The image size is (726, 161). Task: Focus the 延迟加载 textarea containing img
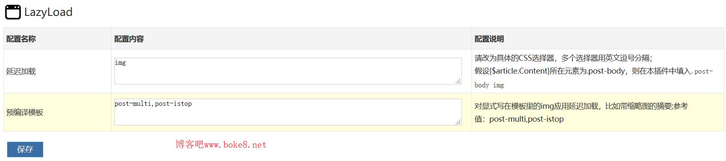[288, 71]
